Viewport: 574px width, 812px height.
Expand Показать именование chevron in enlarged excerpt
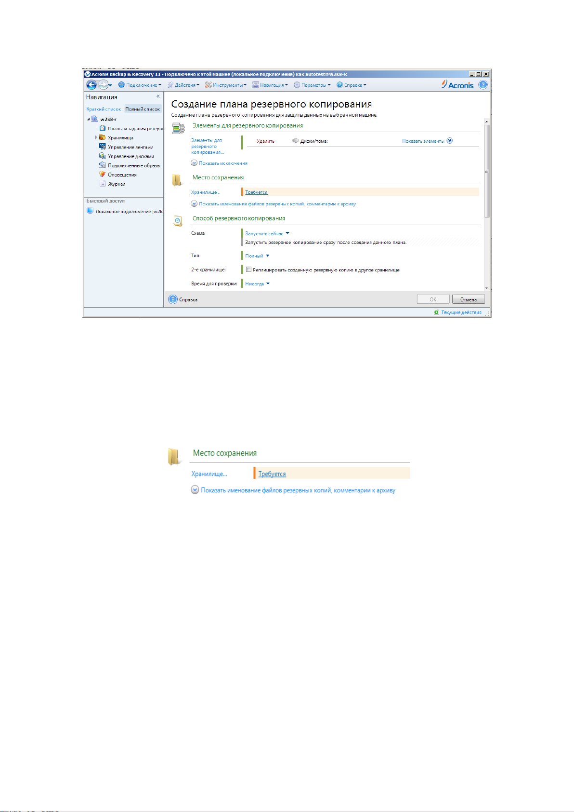pyautogui.click(x=195, y=490)
